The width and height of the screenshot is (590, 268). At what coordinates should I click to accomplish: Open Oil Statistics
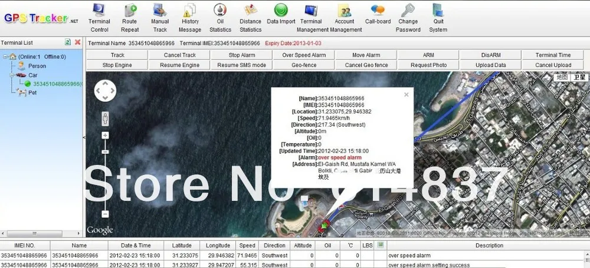tap(220, 18)
